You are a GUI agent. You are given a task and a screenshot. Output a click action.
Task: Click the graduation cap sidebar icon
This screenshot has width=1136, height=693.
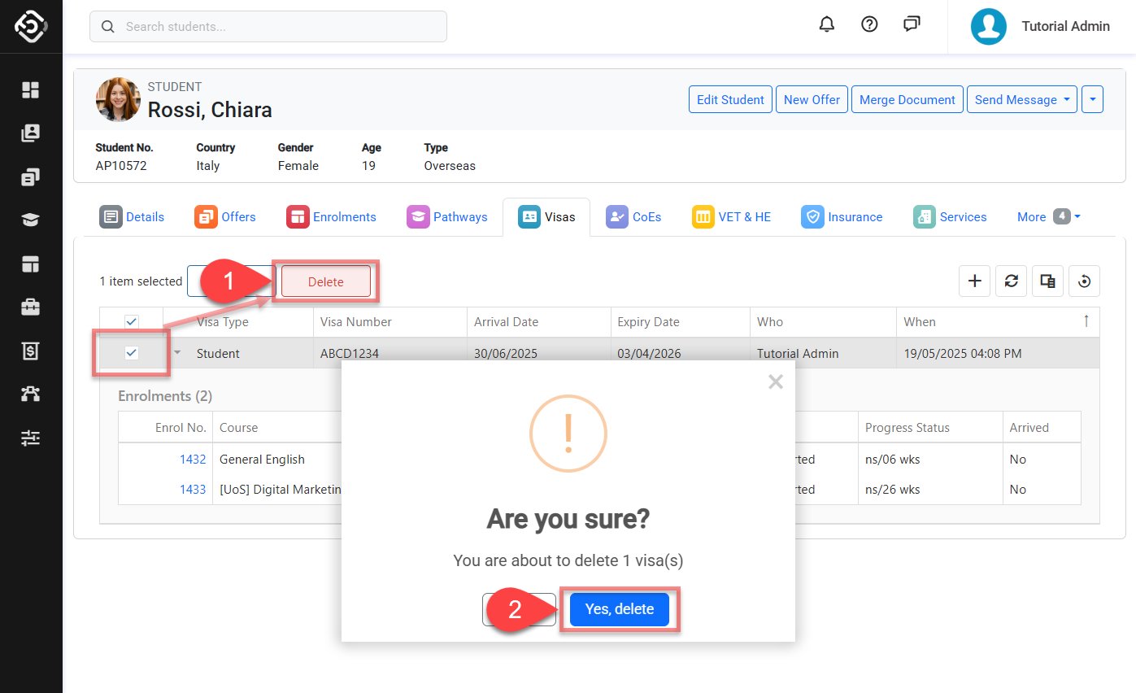[x=30, y=220]
